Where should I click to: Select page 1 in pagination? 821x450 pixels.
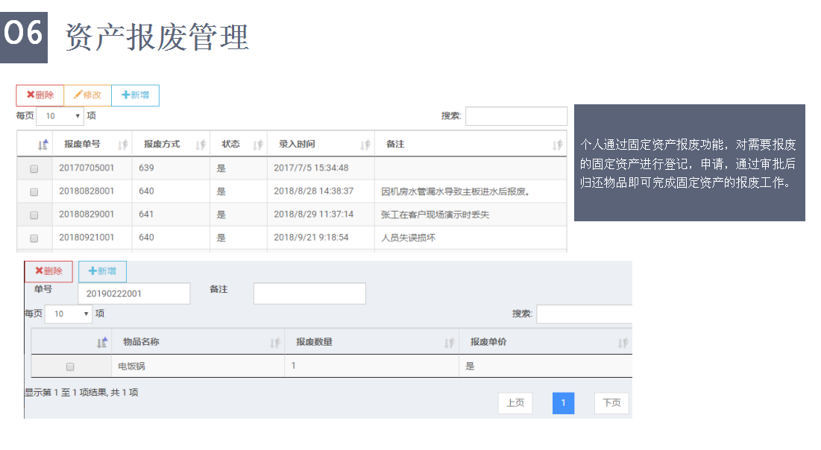563,403
